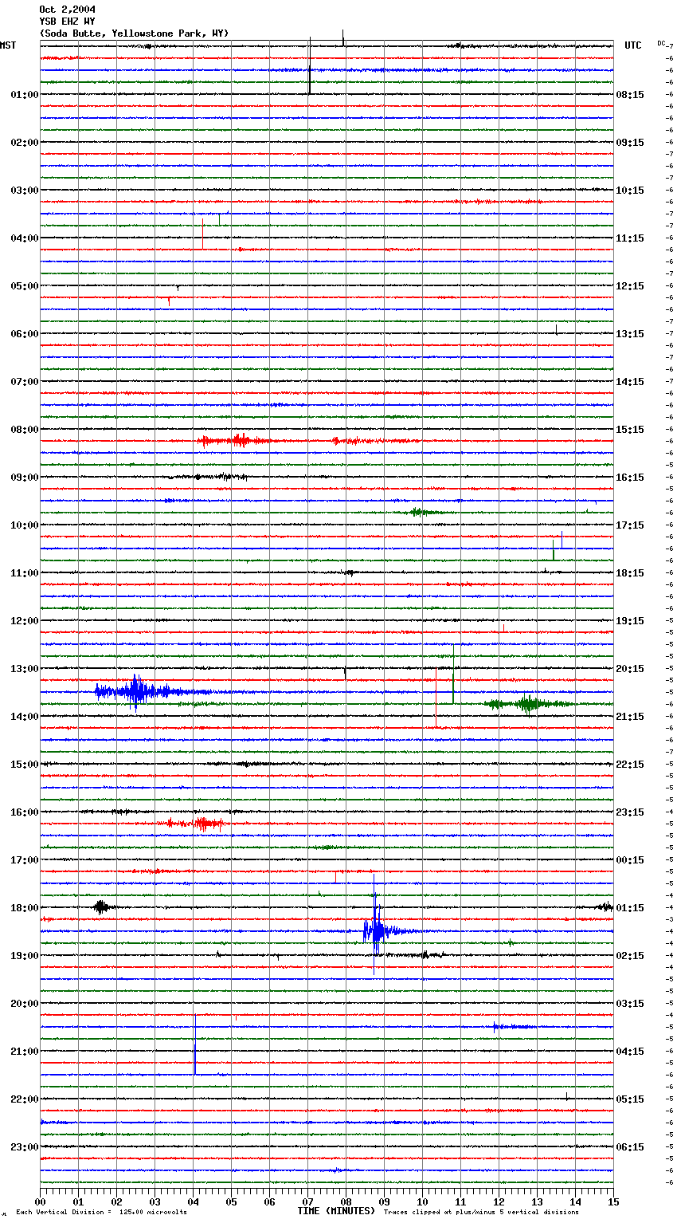Screen dimensions: 677x1223
Task: Click the "MST" time zone label
Action: 8,45
